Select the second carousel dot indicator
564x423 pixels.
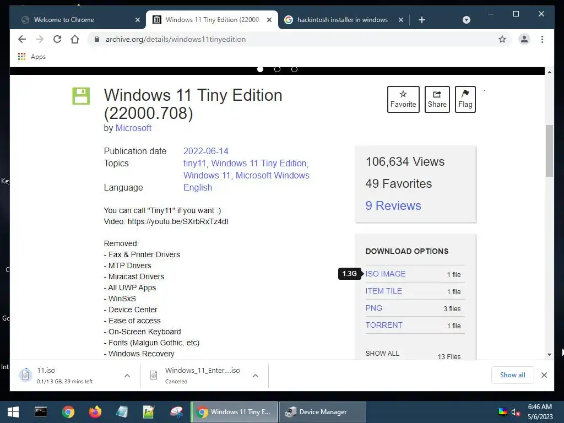(x=278, y=69)
